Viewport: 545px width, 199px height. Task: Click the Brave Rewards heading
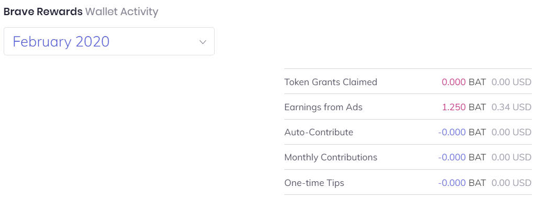43,12
